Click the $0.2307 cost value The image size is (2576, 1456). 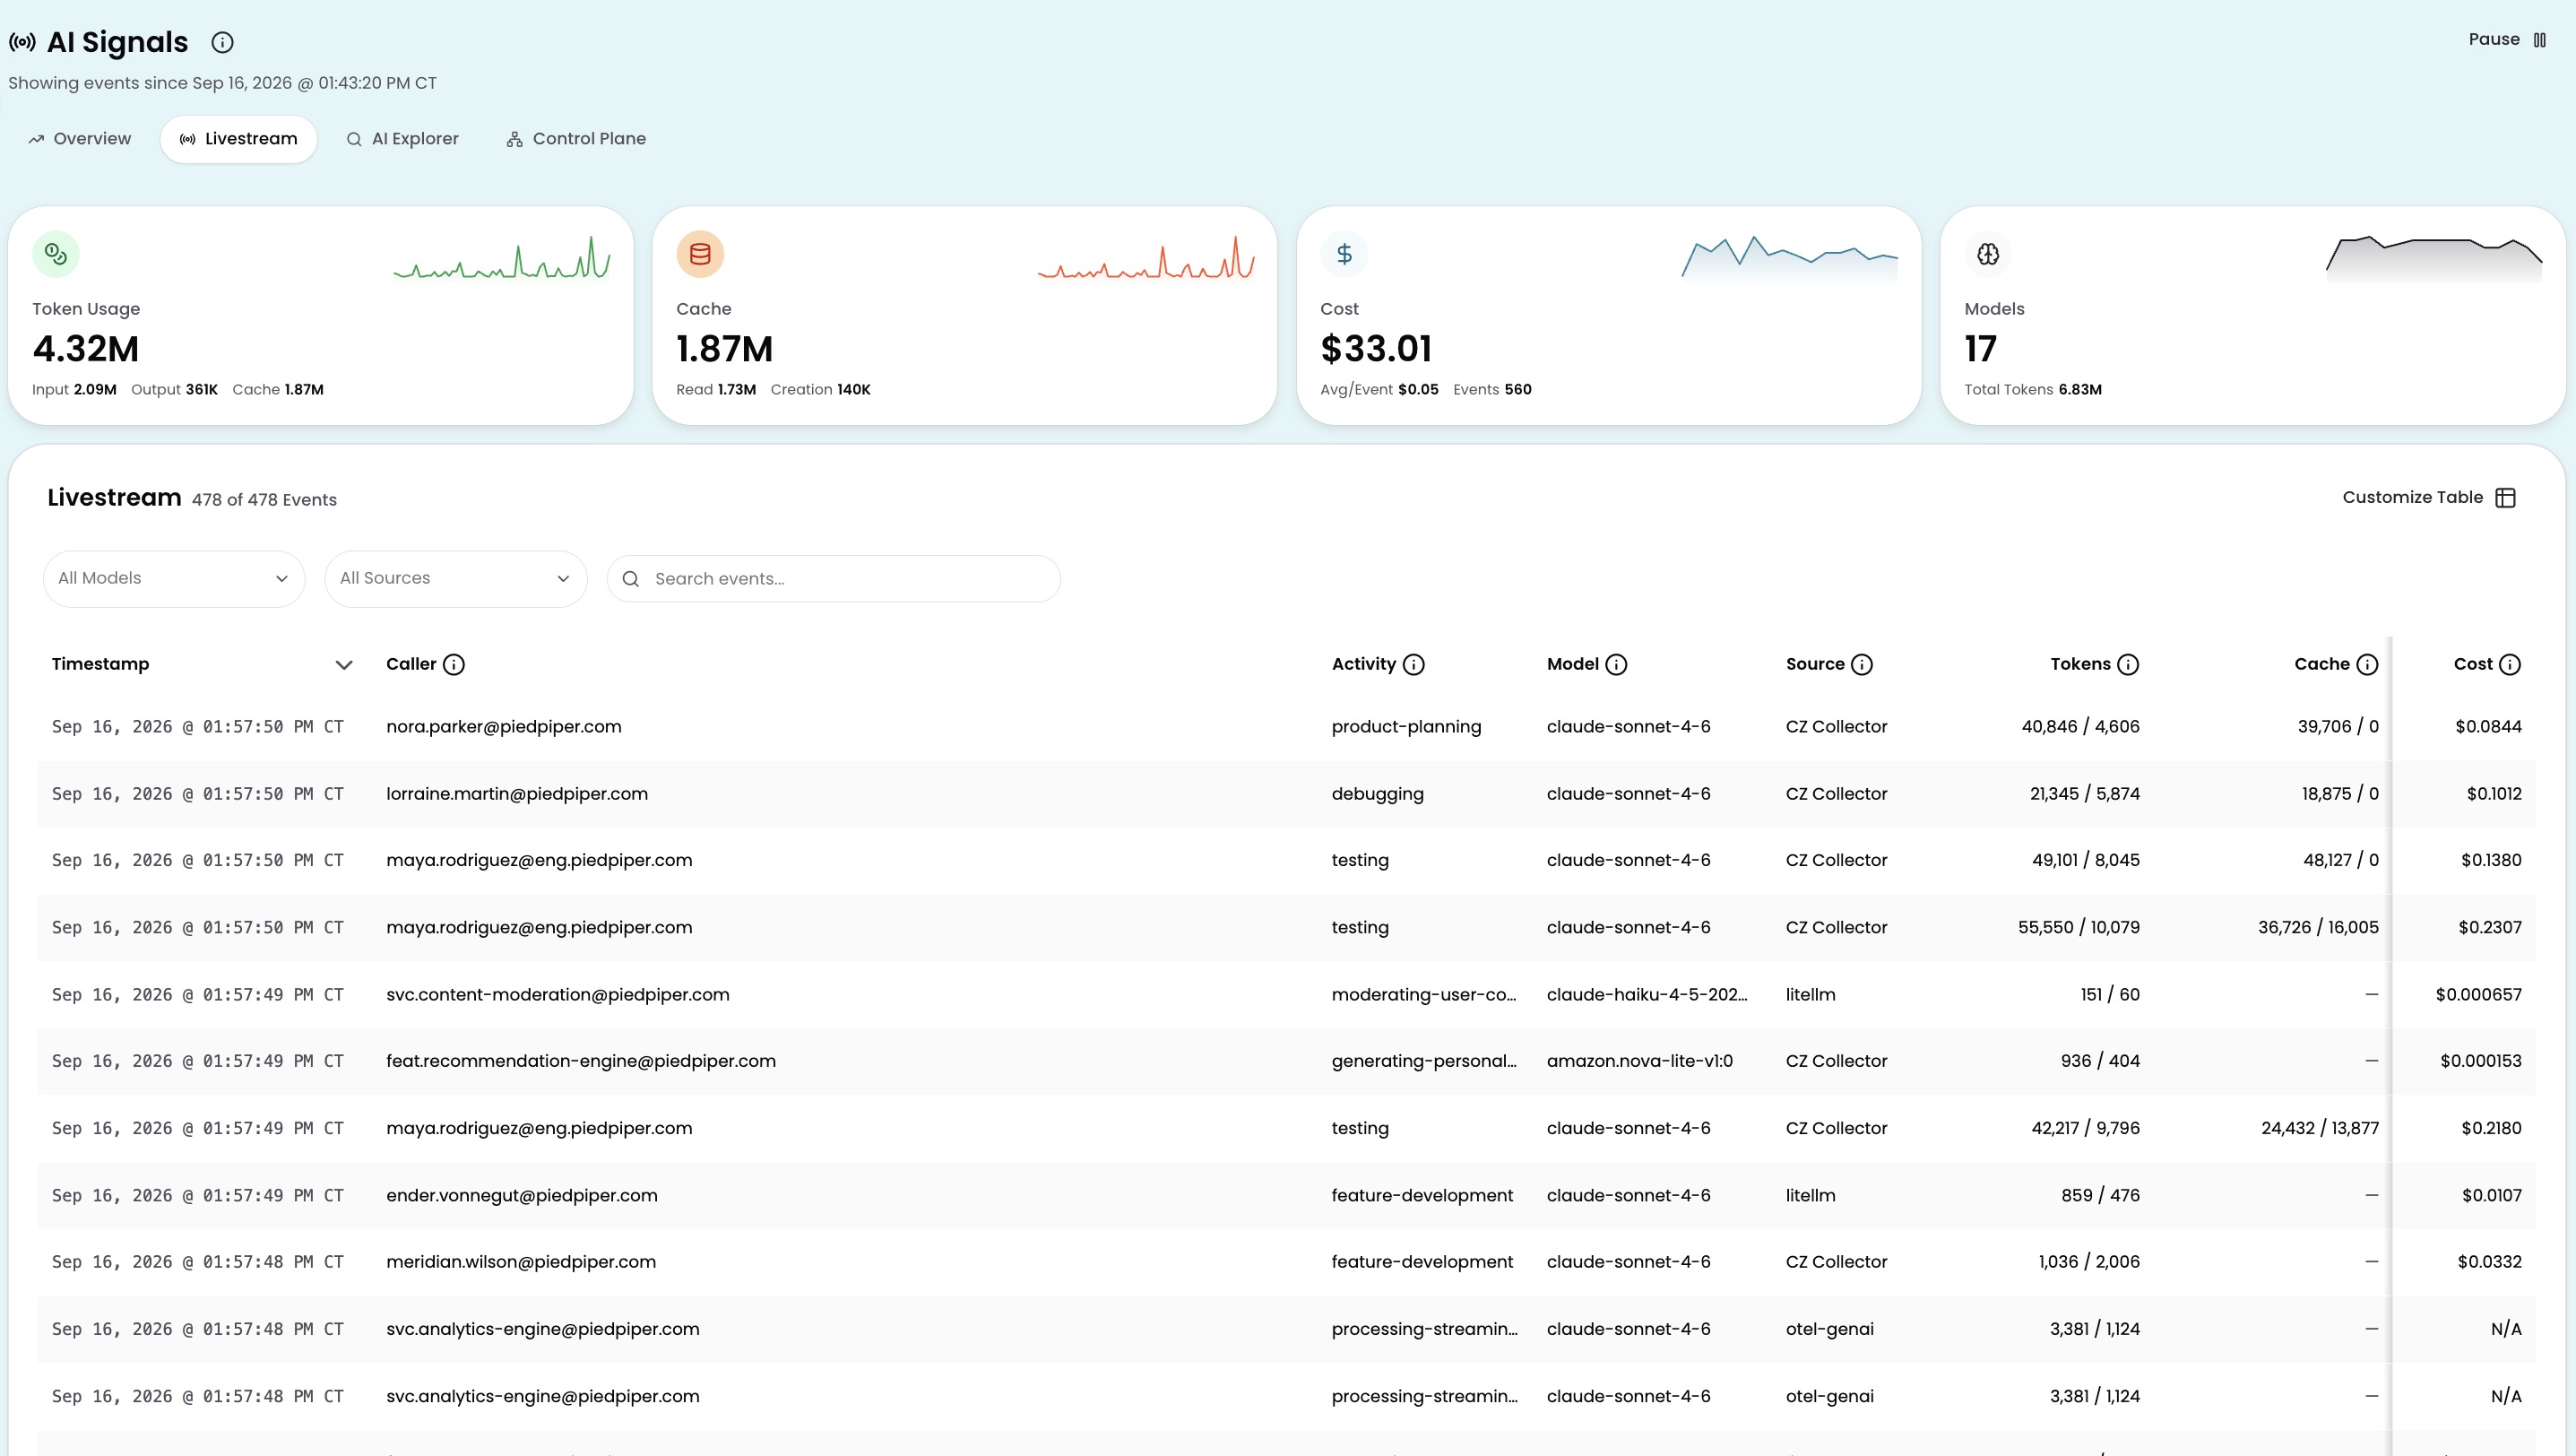click(x=2490, y=928)
